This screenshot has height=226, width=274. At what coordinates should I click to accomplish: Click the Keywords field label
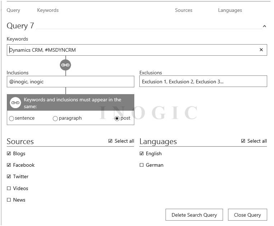point(17,39)
